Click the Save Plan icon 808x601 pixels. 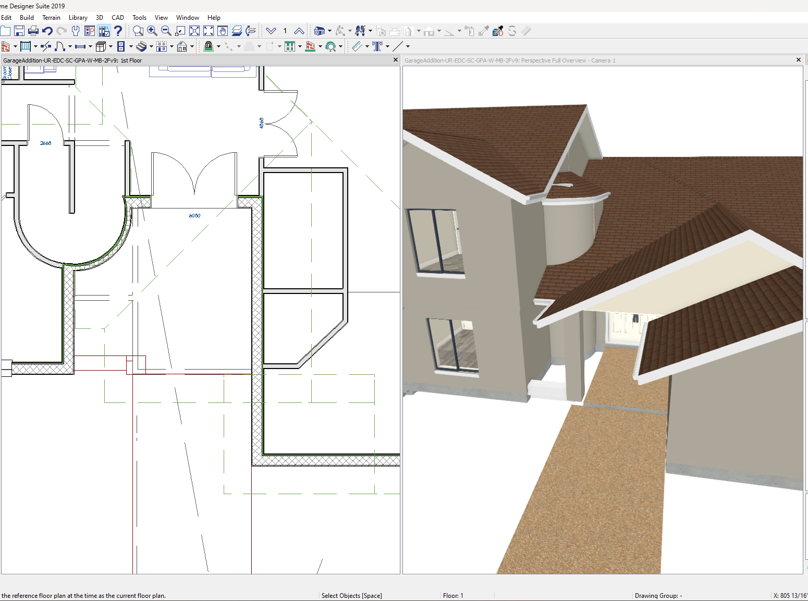point(19,31)
